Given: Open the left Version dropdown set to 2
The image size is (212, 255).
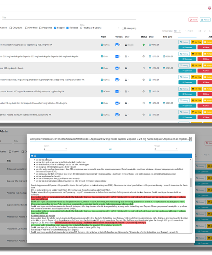Looking at the screenshot, I should pyautogui.click(x=55, y=149).
